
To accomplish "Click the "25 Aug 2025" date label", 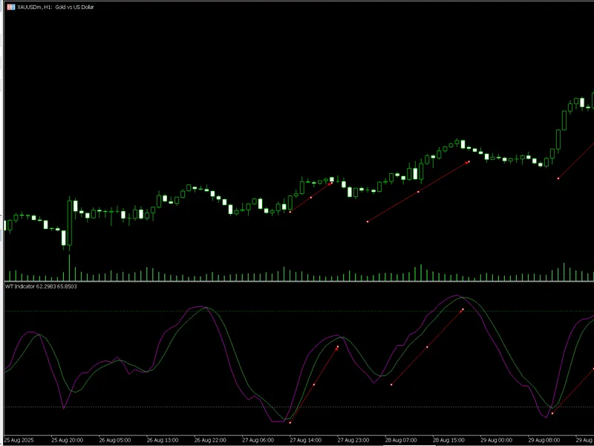I will pyautogui.click(x=19, y=440).
